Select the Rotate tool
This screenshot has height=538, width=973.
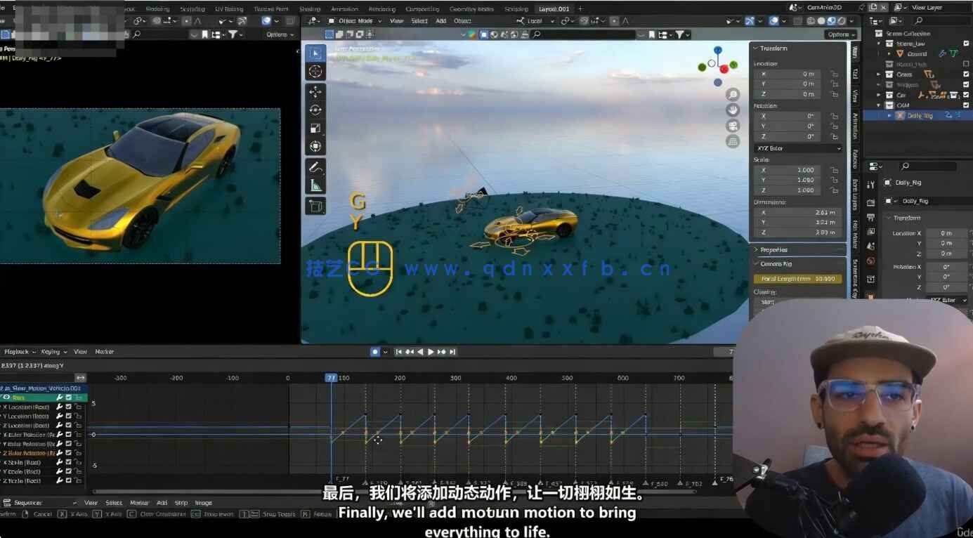[x=315, y=110]
